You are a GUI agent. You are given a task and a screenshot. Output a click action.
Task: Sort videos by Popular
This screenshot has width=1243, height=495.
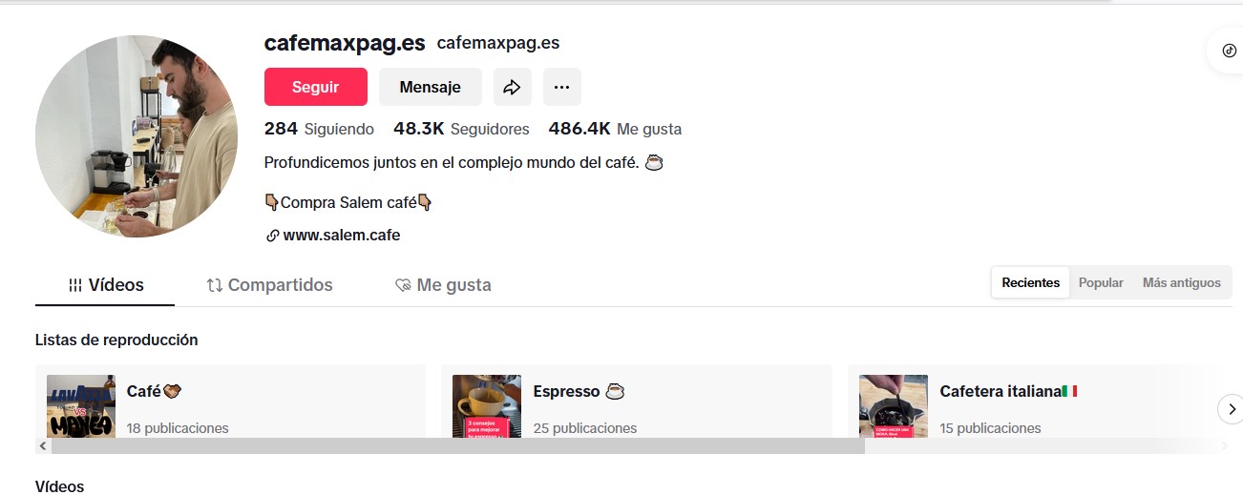point(1101,282)
